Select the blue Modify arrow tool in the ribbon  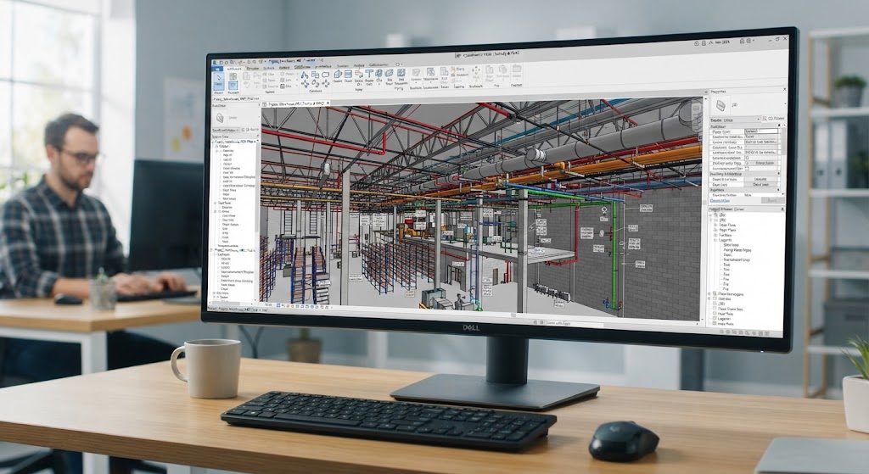click(219, 81)
